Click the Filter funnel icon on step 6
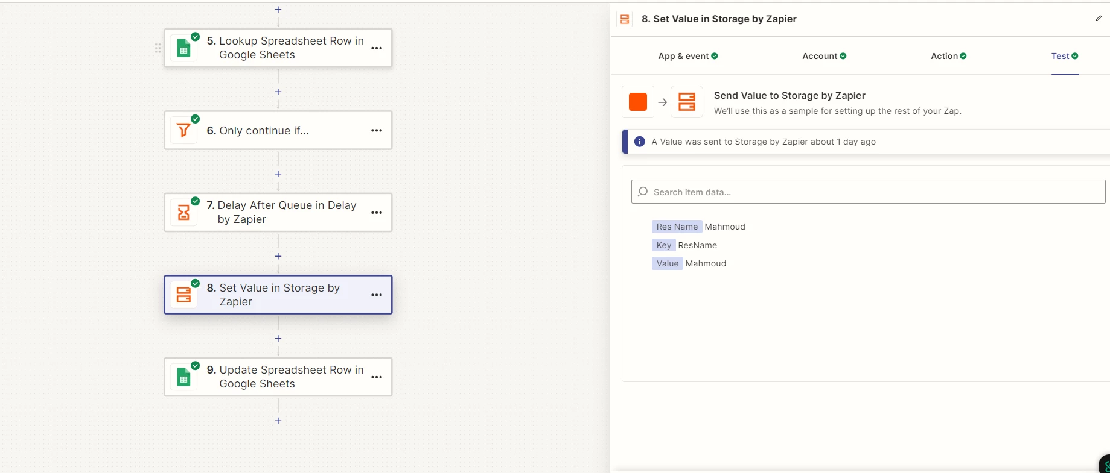Image resolution: width=1110 pixels, height=473 pixels. (x=183, y=130)
